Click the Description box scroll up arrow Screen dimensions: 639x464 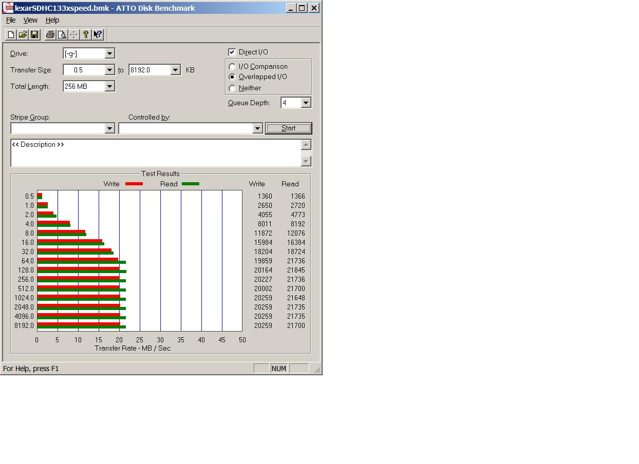(x=306, y=145)
